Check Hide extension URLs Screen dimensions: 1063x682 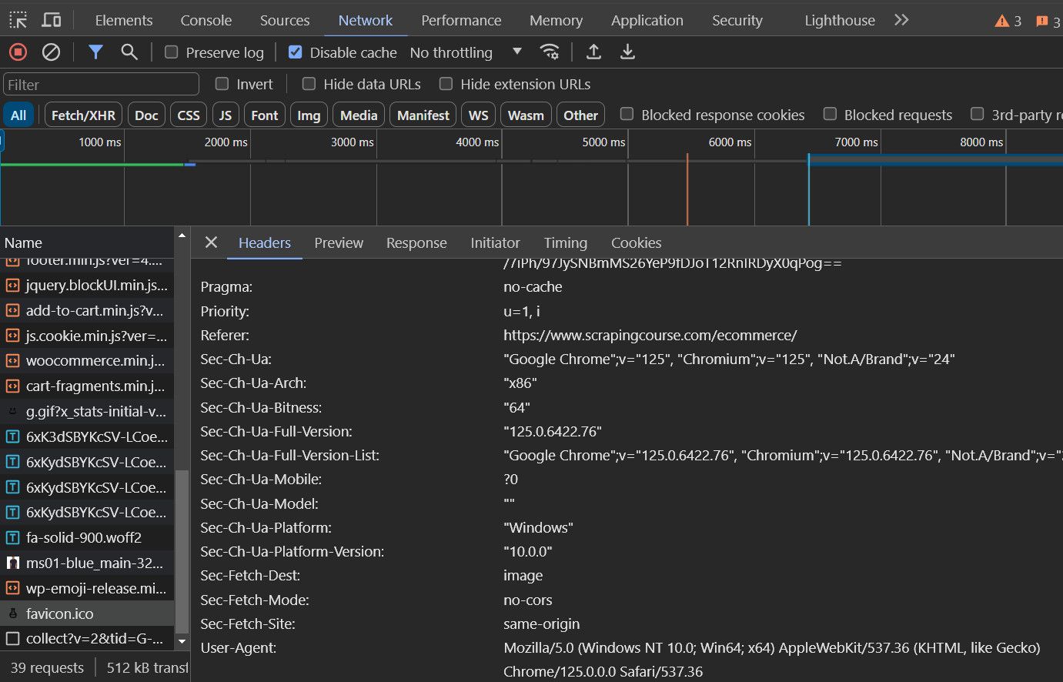[x=446, y=84]
